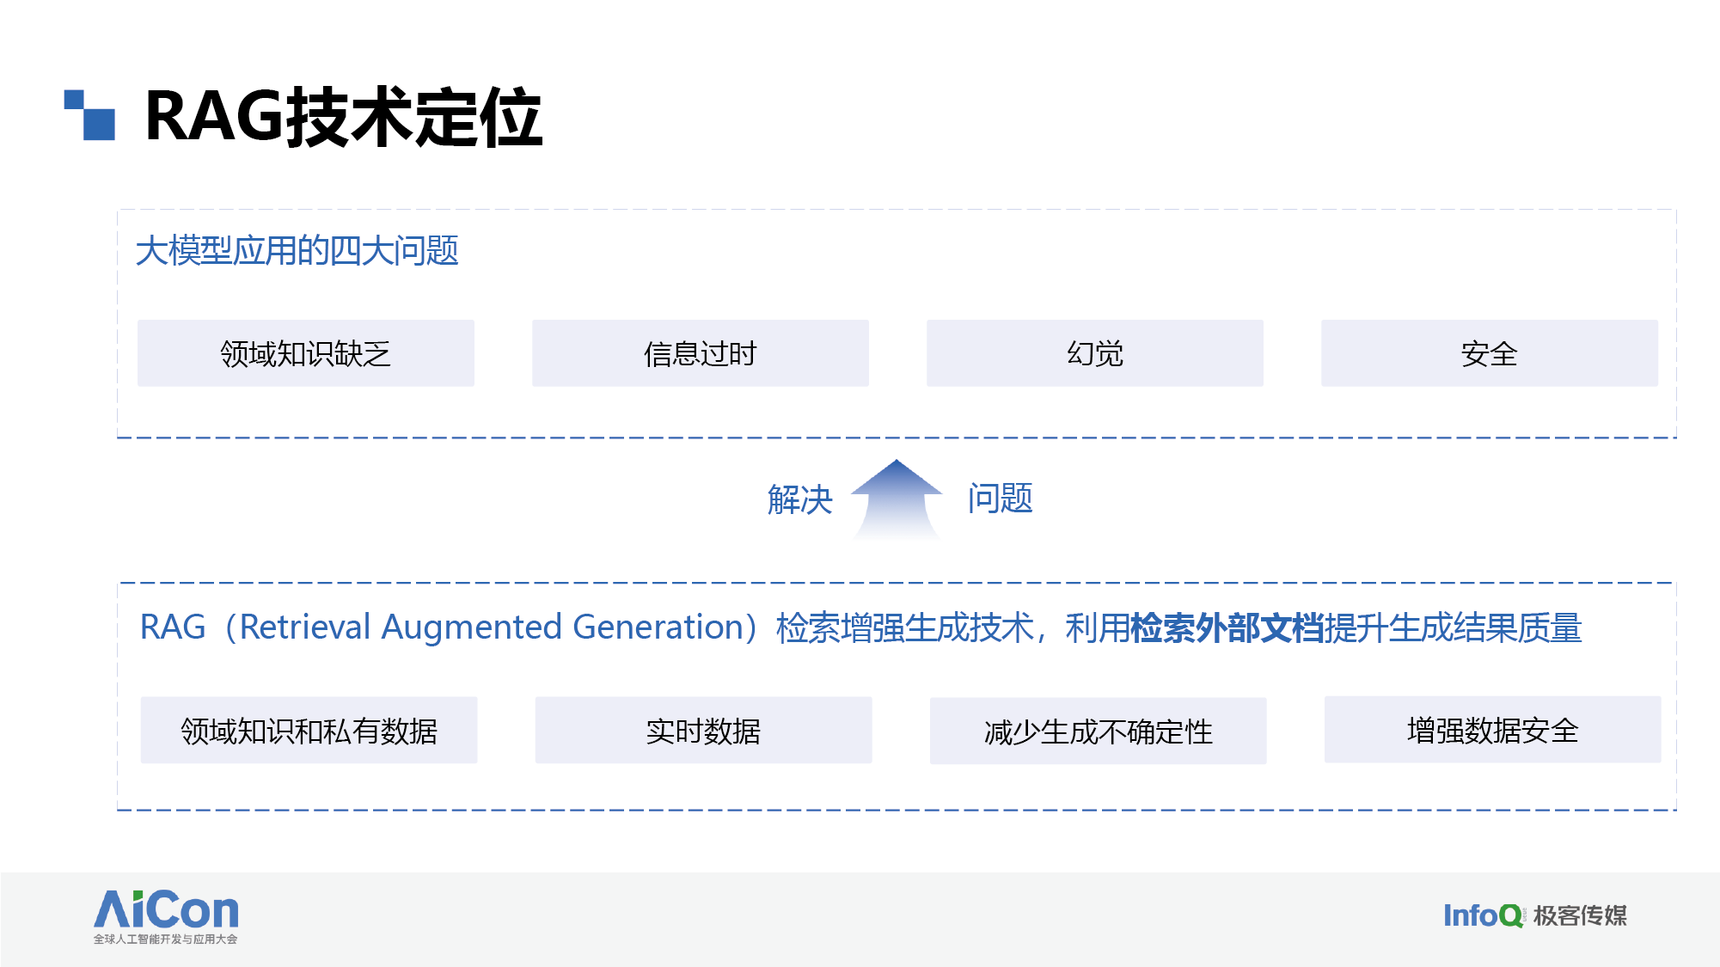Click the 实时数据 box
Screen dimensions: 1720x967
pos(703,731)
